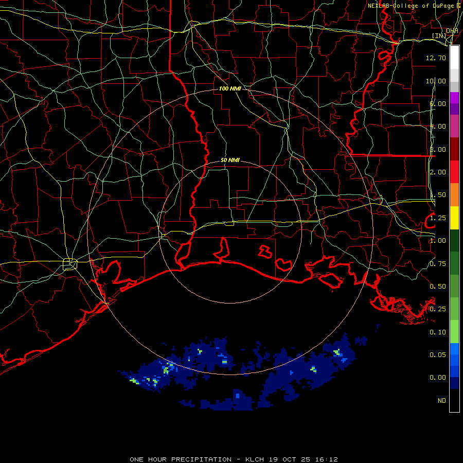Click the 50 NMI range ring label
The height and width of the screenshot is (463, 463).
pos(230,160)
